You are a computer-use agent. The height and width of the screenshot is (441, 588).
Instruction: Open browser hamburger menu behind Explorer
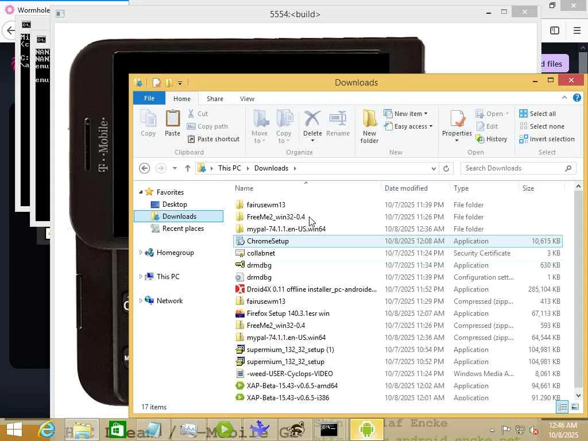[x=577, y=30]
